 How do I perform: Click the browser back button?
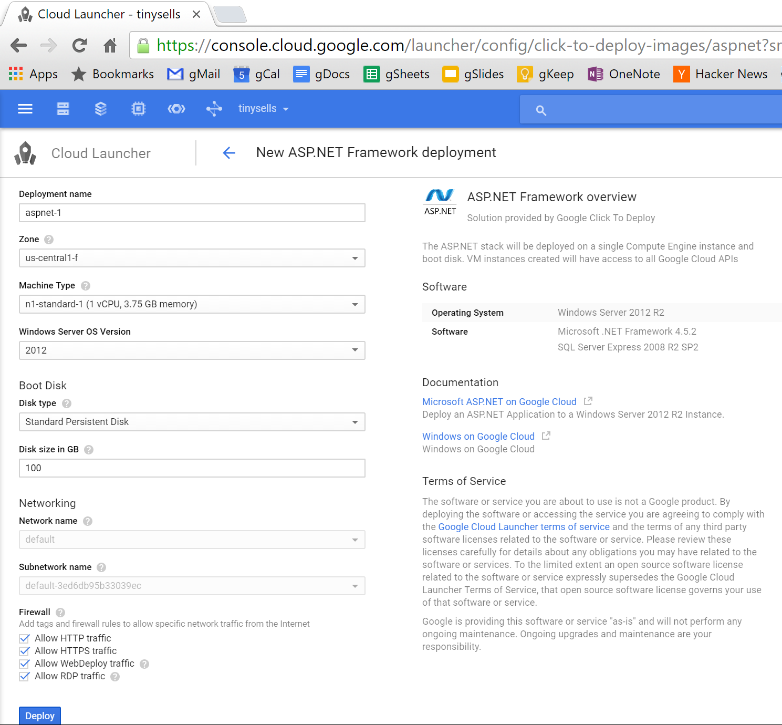[19, 46]
